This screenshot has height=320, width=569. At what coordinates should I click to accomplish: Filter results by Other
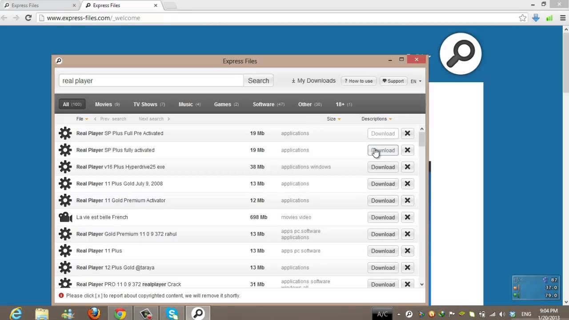coord(310,104)
